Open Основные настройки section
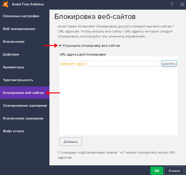This screenshot has height=175, width=186. pyautogui.click(x=21, y=16)
